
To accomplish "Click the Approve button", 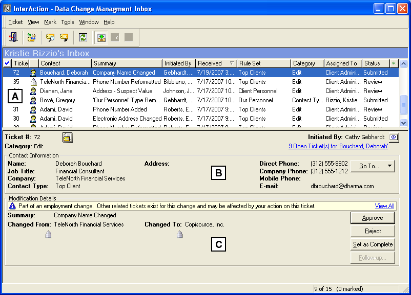I will coord(373,217).
